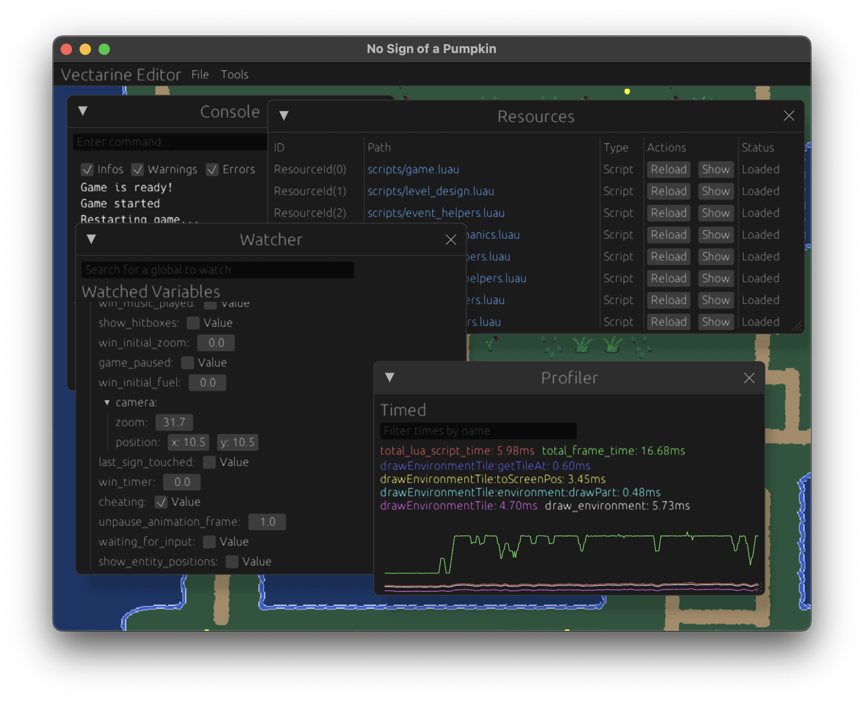Show the scripts/game.luau resource
The width and height of the screenshot is (864, 701).
(716, 170)
